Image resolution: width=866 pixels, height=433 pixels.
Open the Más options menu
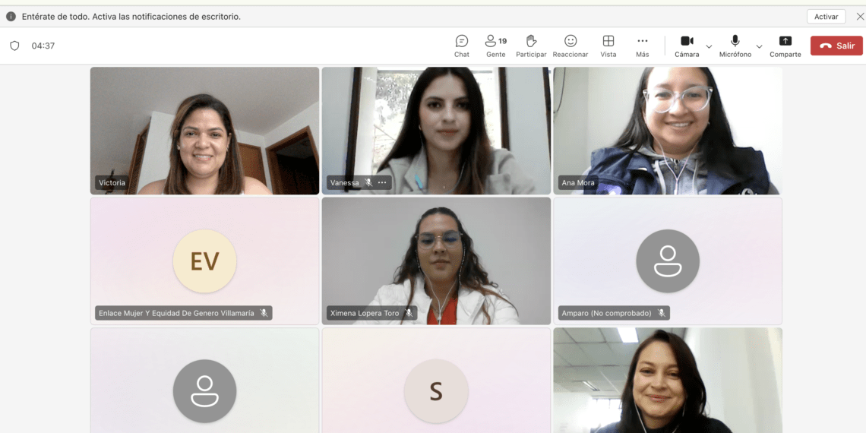[643, 46]
